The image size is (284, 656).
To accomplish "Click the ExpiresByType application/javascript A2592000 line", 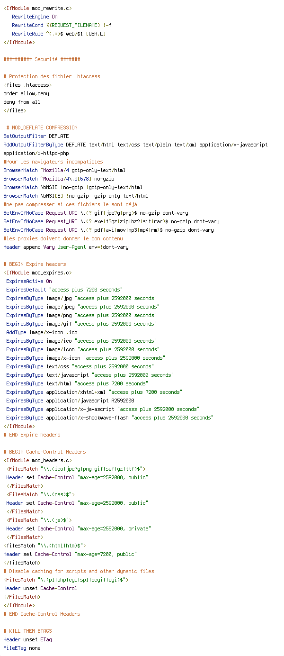I will tap(70, 401).
